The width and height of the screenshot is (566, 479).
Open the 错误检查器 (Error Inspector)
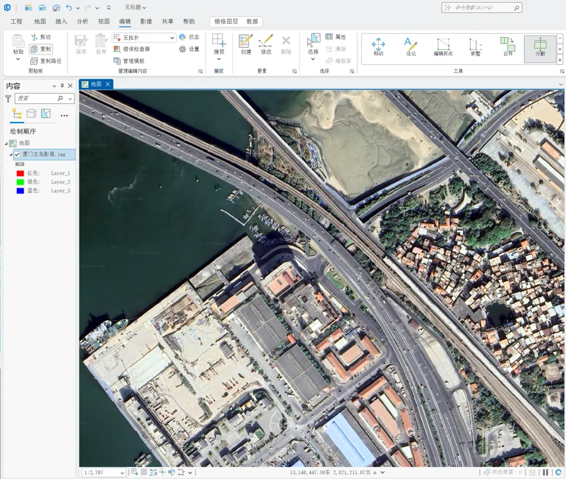(x=133, y=49)
